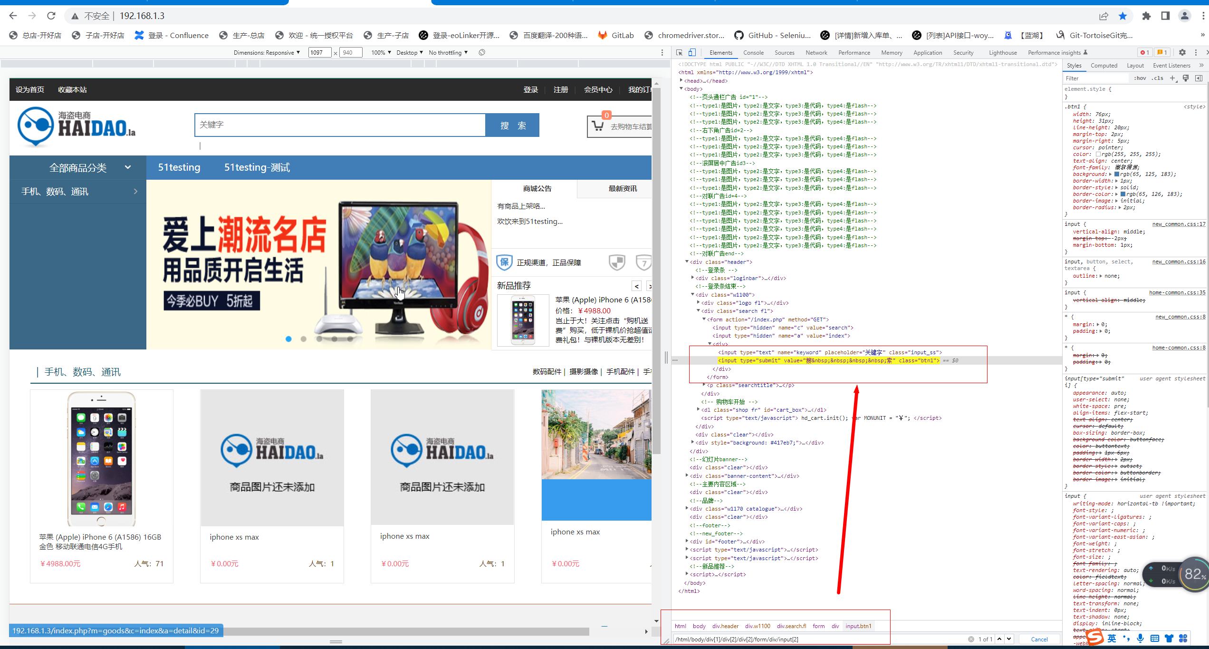Activate the inspect element picker tool
This screenshot has height=649, width=1209.
[679, 53]
